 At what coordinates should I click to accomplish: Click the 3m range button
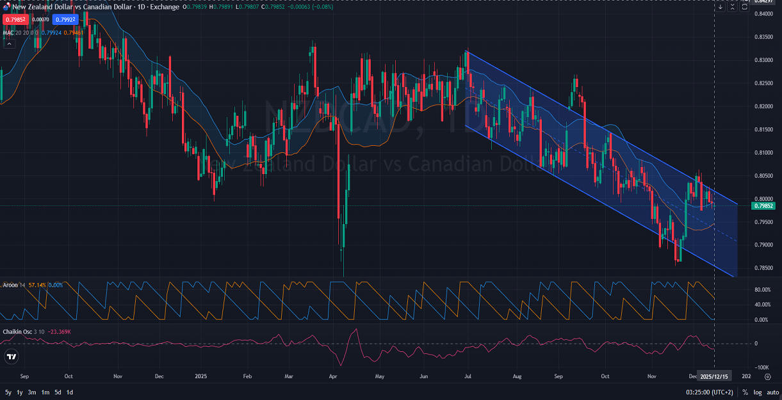tap(32, 392)
